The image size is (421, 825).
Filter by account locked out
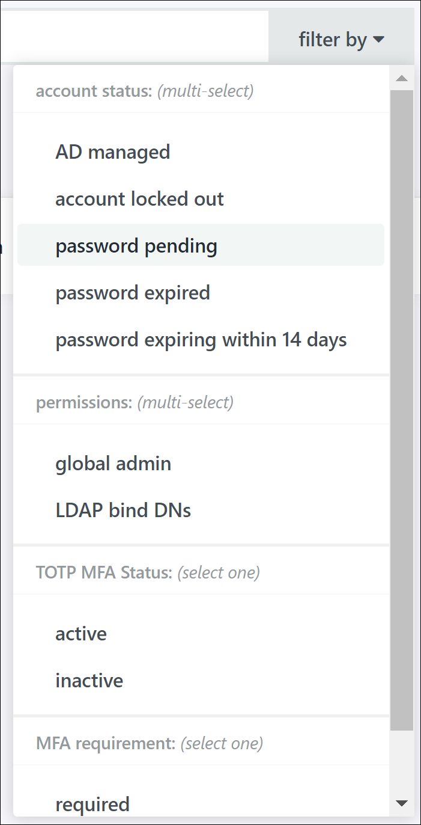(x=139, y=199)
